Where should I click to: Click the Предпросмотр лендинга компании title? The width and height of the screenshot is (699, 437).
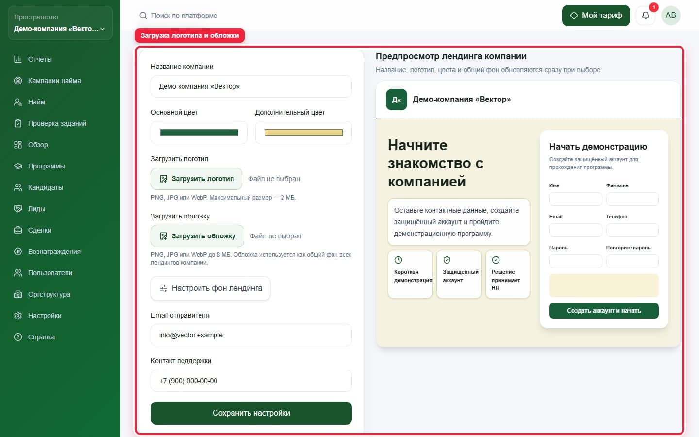coord(451,56)
